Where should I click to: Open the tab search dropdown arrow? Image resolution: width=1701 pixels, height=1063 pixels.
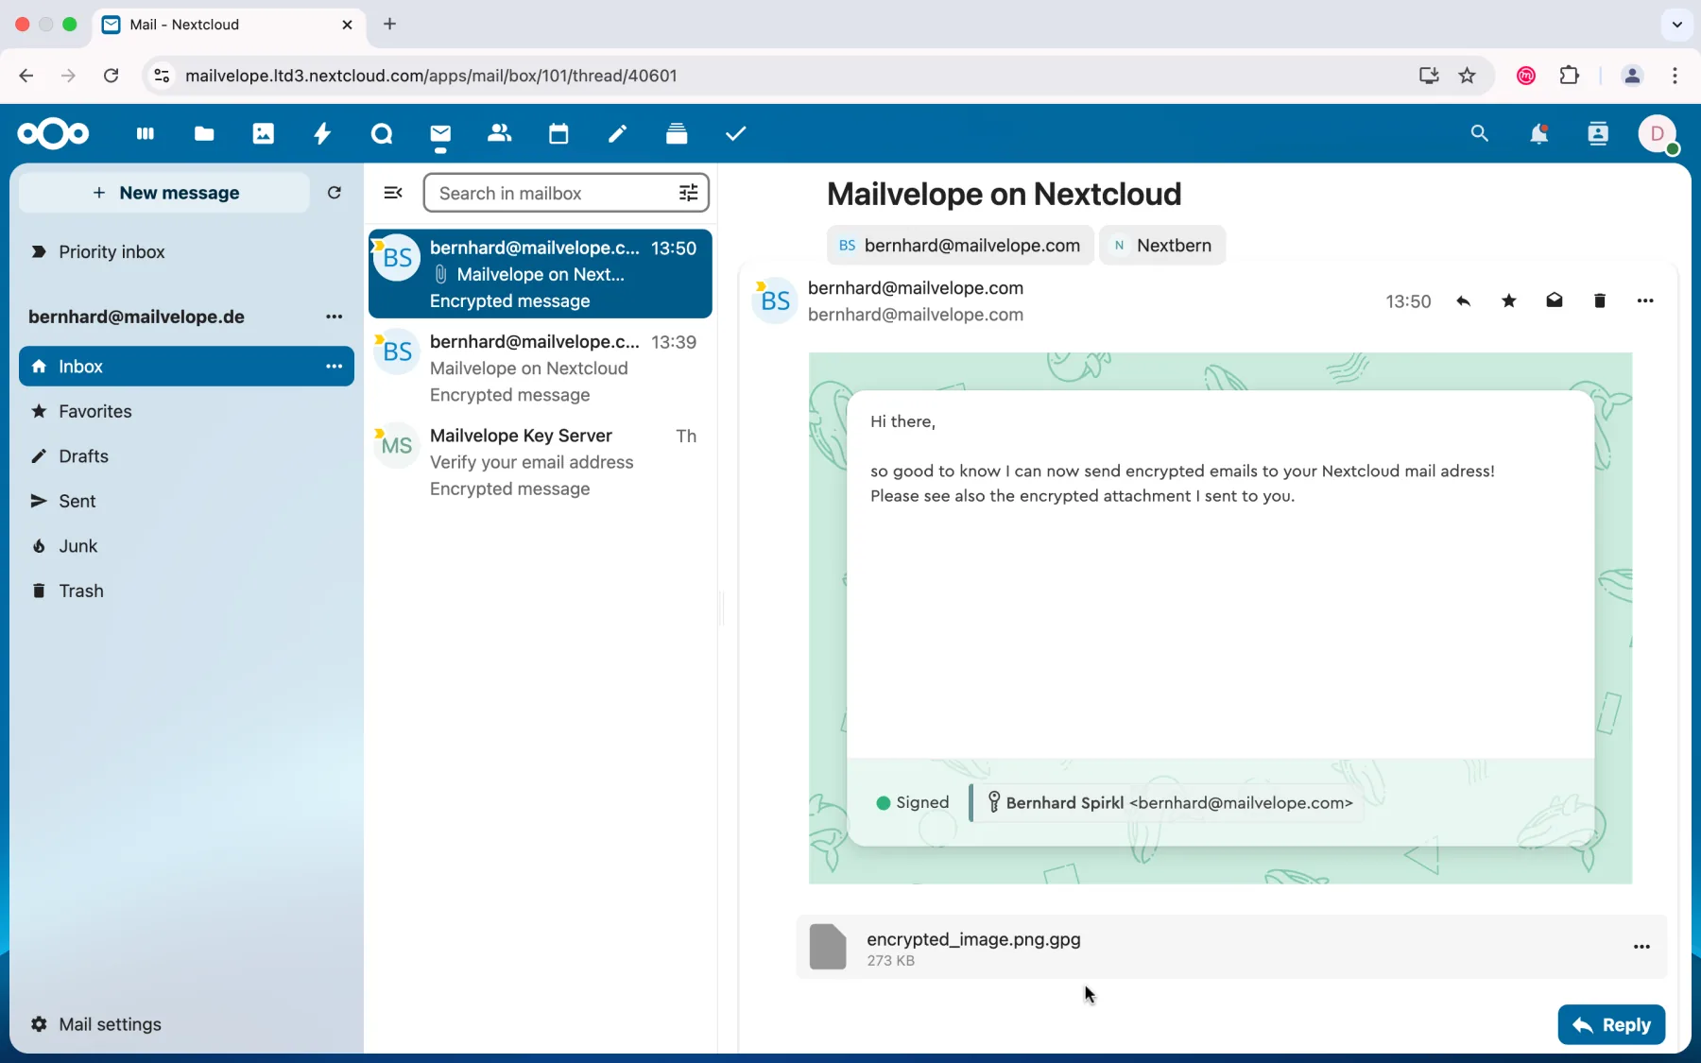[x=1676, y=26]
